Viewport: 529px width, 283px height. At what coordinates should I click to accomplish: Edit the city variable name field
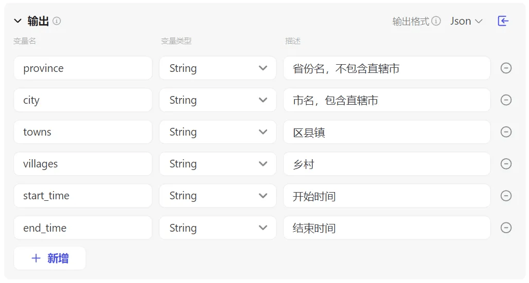(83, 100)
